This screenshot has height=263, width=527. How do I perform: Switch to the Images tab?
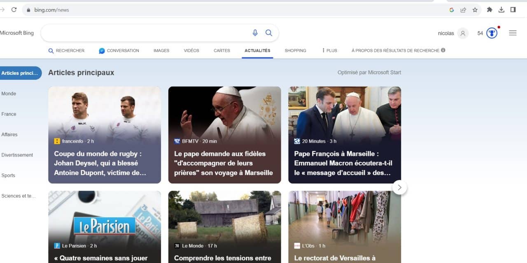[x=161, y=51]
